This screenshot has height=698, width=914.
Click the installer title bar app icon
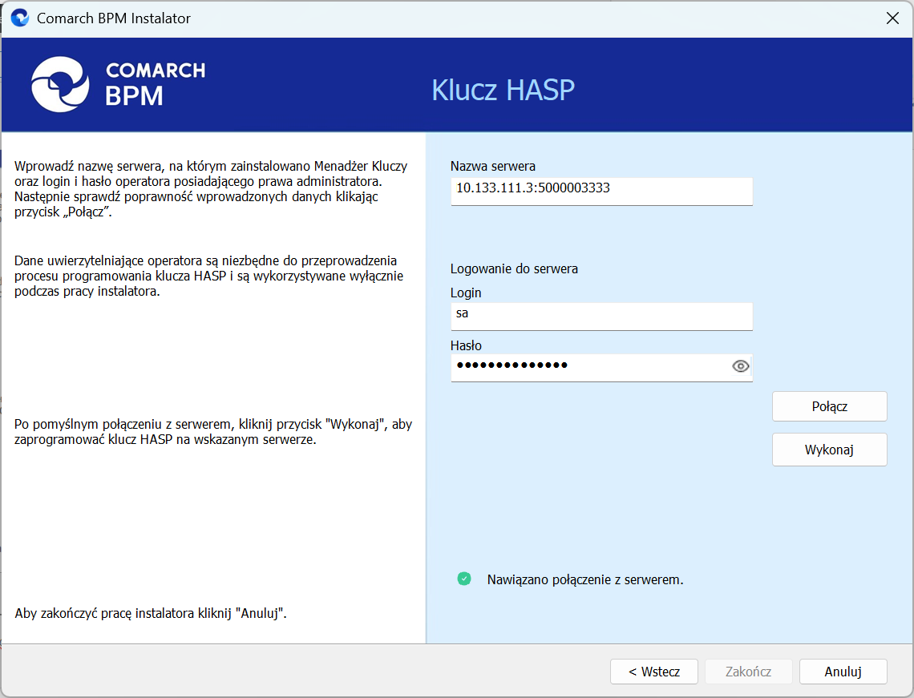(20, 18)
